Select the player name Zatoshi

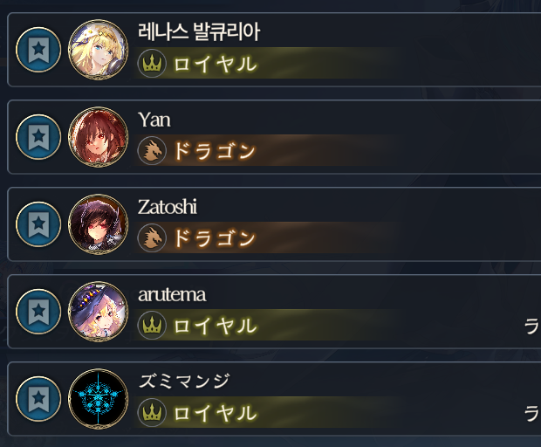tap(168, 207)
